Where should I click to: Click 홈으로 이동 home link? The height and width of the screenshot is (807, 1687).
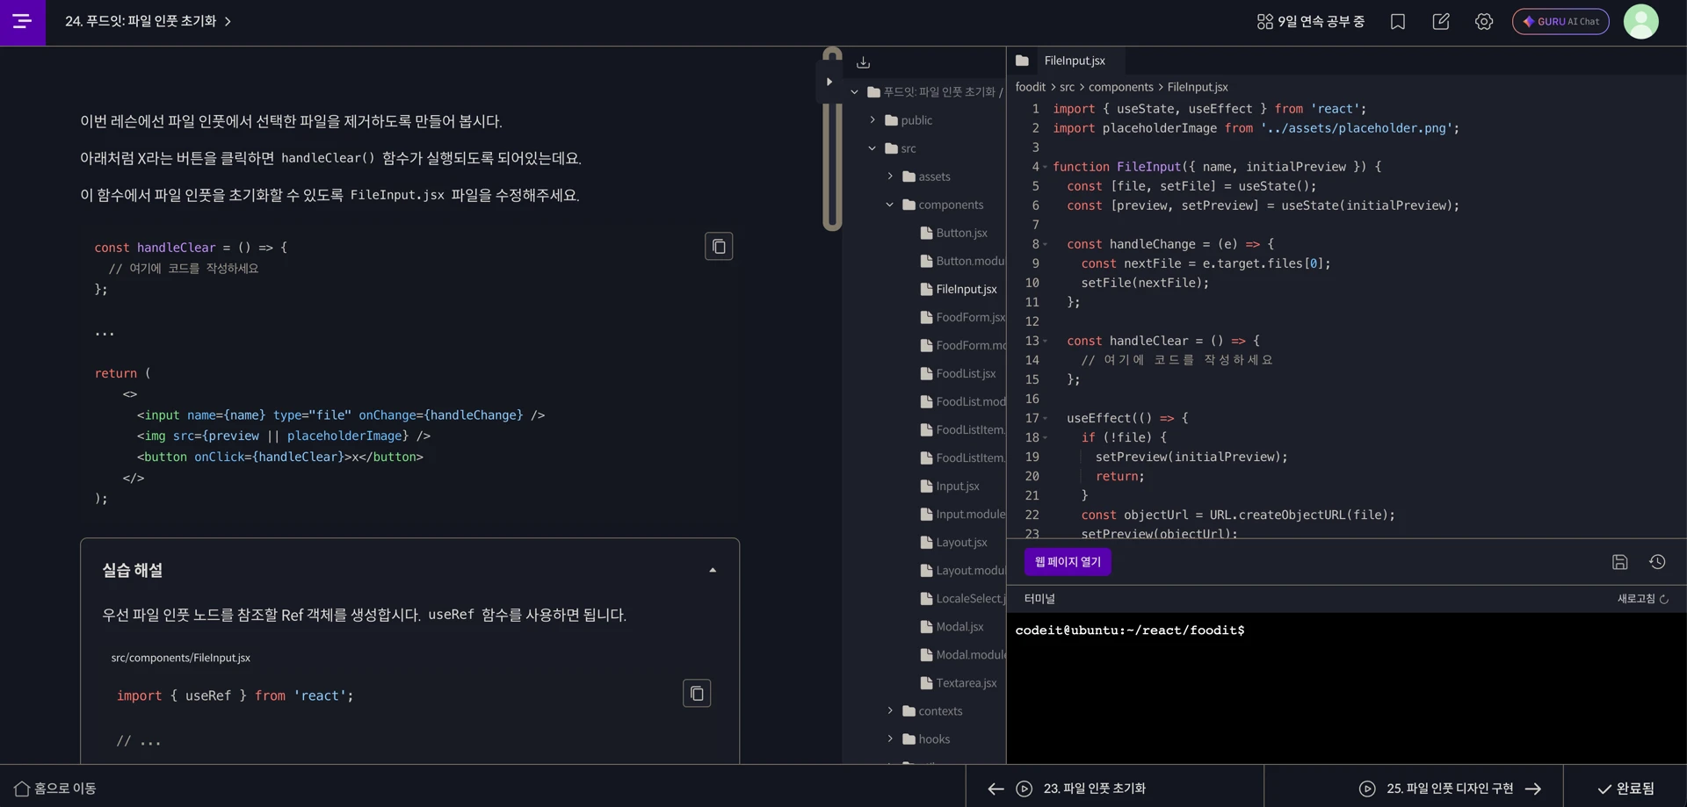(x=55, y=789)
